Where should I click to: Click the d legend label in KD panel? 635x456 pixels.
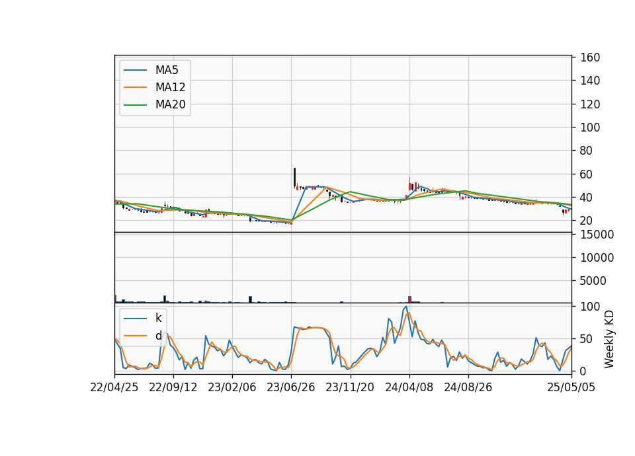coord(158,336)
